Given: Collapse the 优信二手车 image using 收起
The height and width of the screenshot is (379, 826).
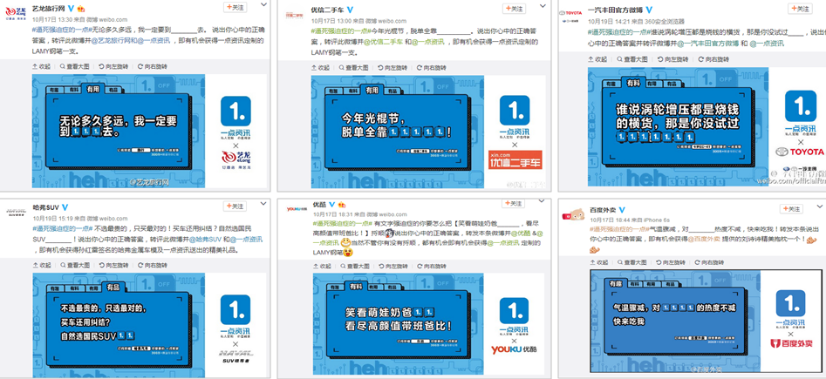Looking at the screenshot, I should [320, 68].
